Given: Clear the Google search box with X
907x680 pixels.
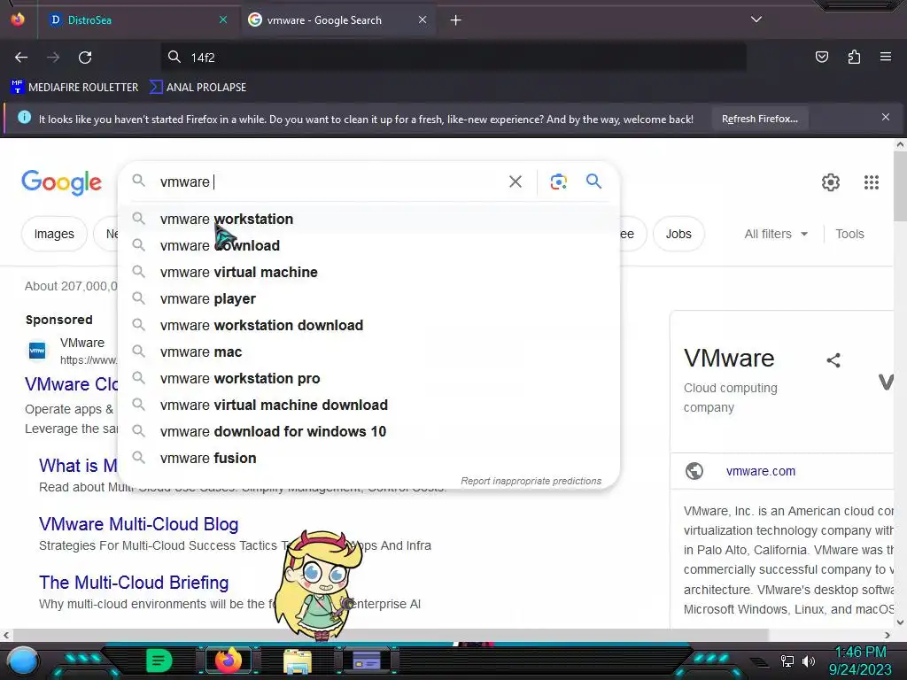Looking at the screenshot, I should click(x=516, y=182).
